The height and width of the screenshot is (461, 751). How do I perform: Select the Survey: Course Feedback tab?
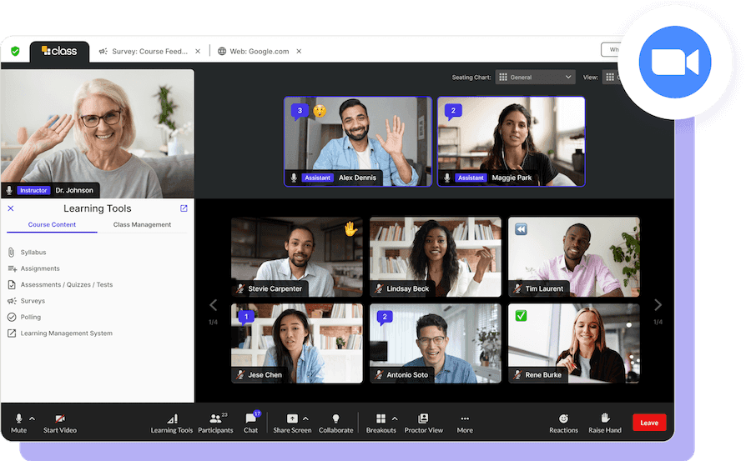coord(144,51)
